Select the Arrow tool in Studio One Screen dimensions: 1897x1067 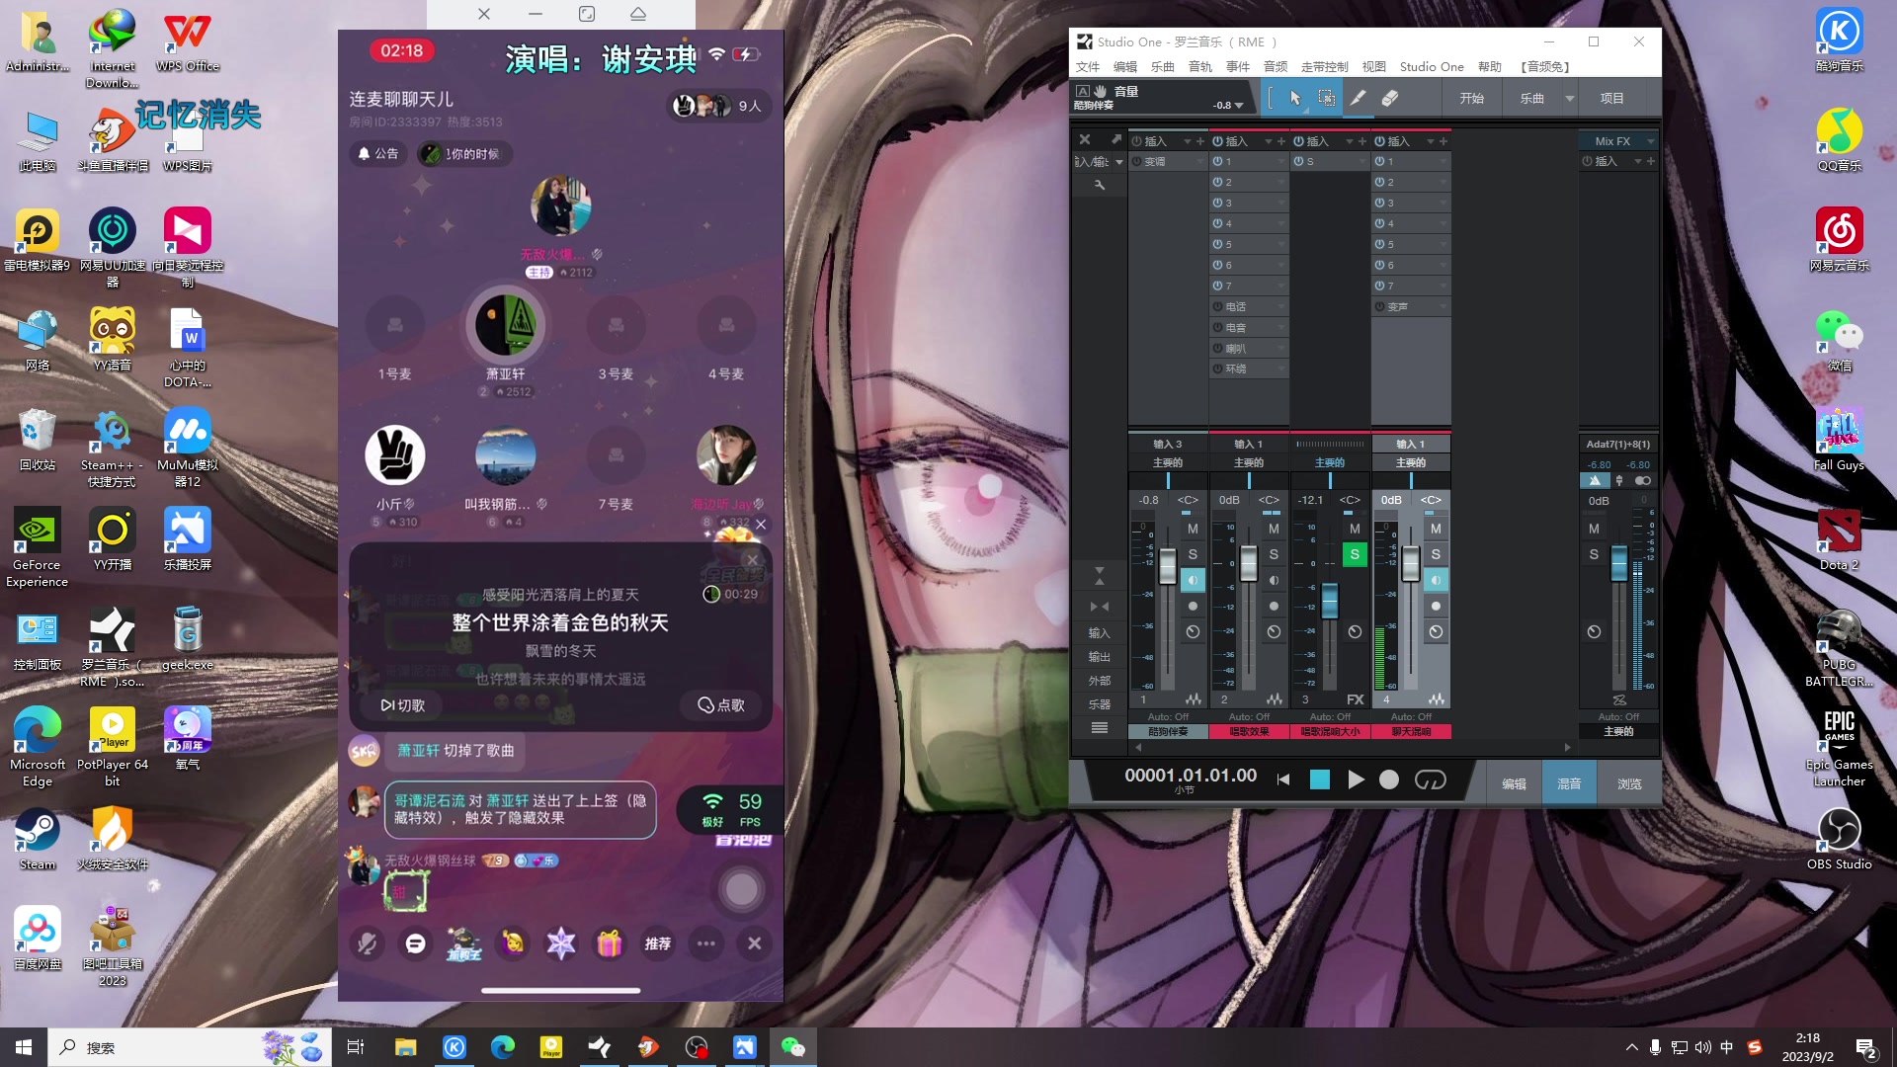tap(1295, 98)
